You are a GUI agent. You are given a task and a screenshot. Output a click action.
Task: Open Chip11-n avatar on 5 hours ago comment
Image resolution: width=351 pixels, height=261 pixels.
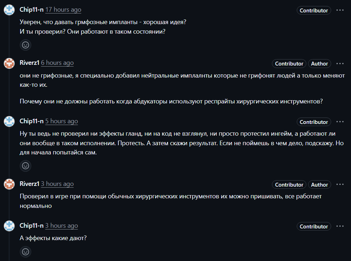point(9,121)
